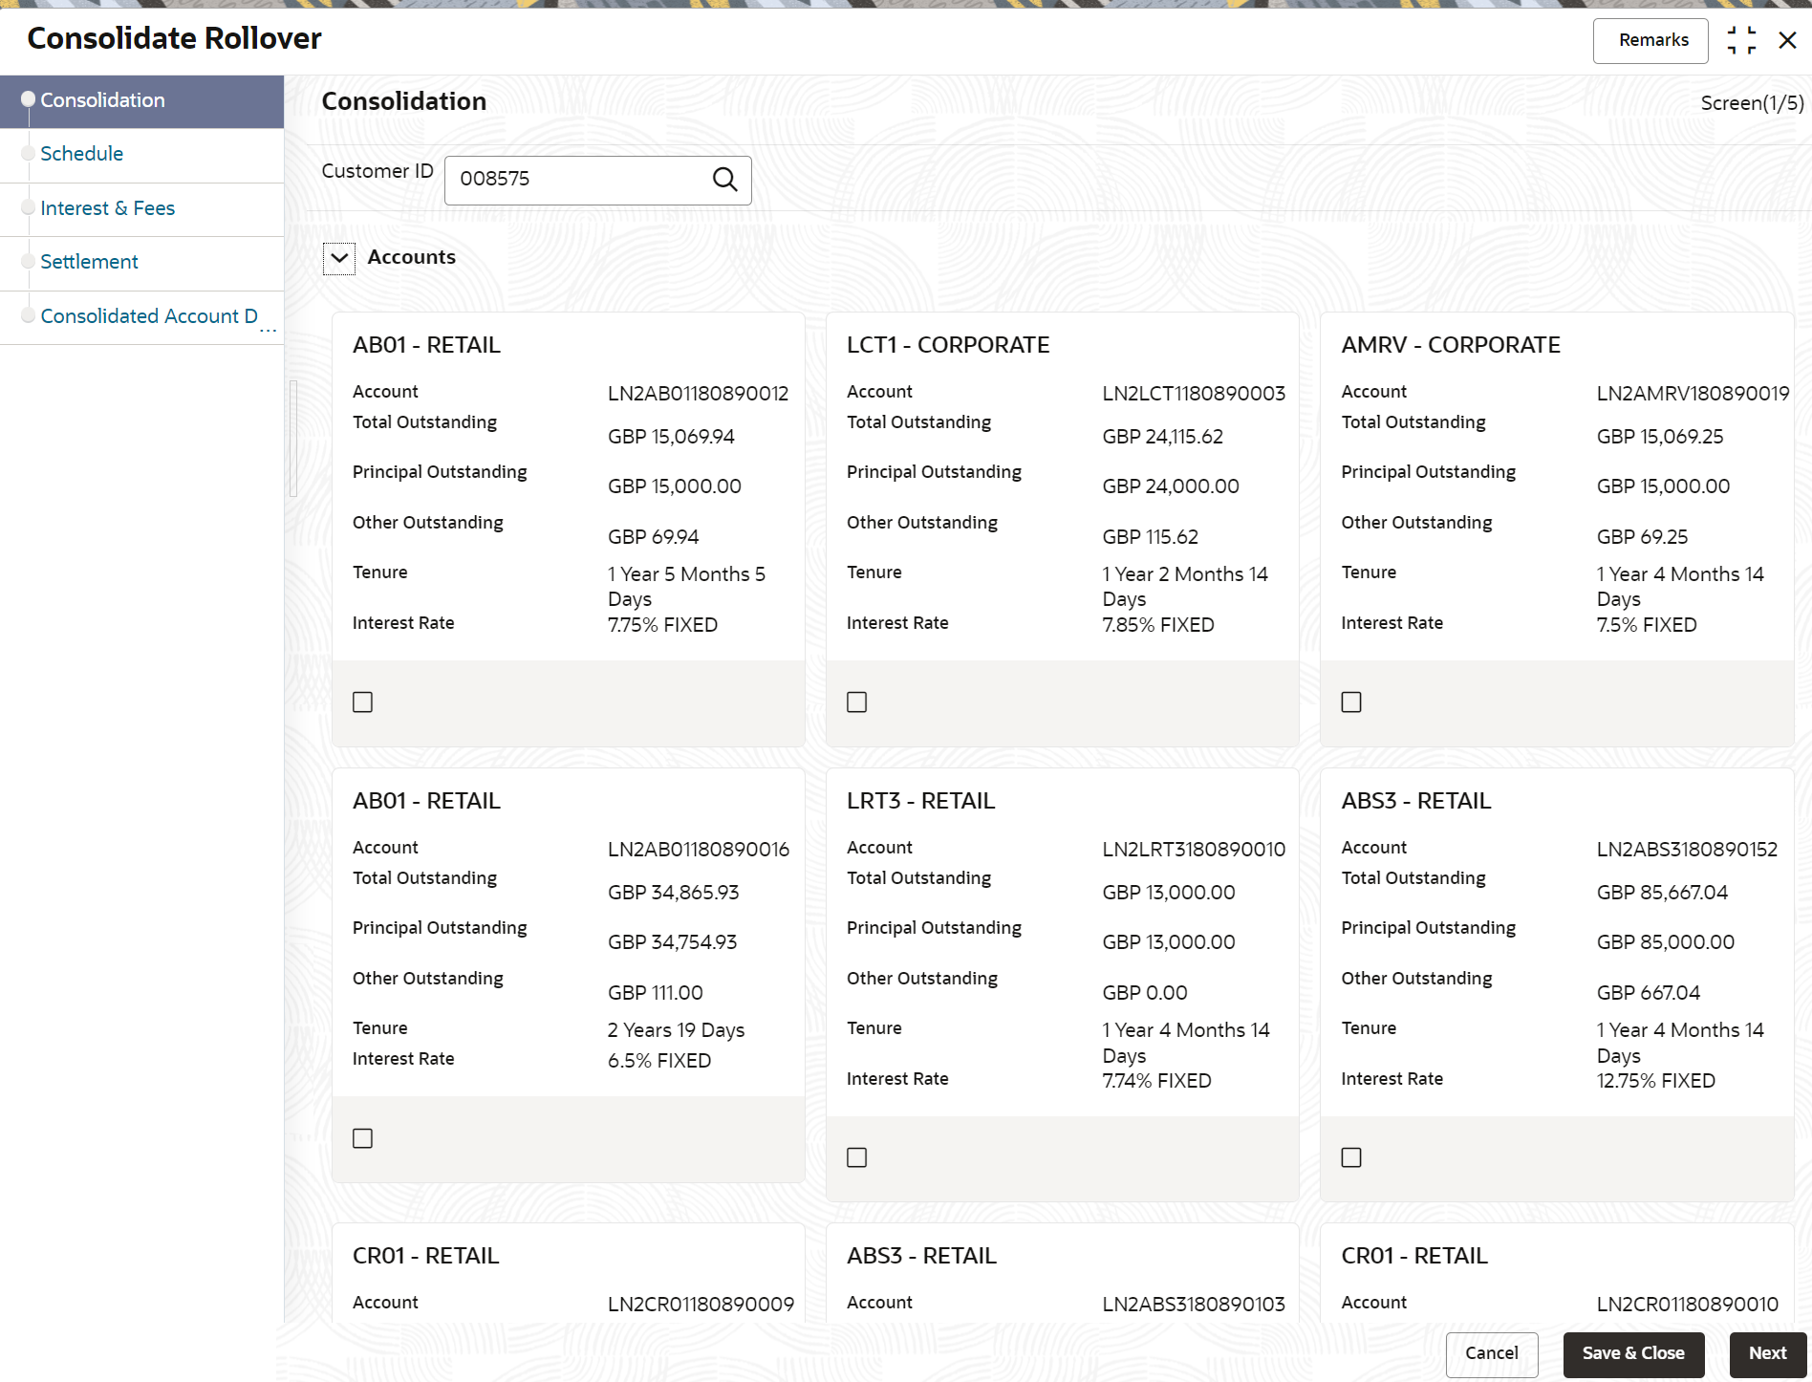Click the Cancel button
This screenshot has width=1812, height=1382.
[1492, 1354]
